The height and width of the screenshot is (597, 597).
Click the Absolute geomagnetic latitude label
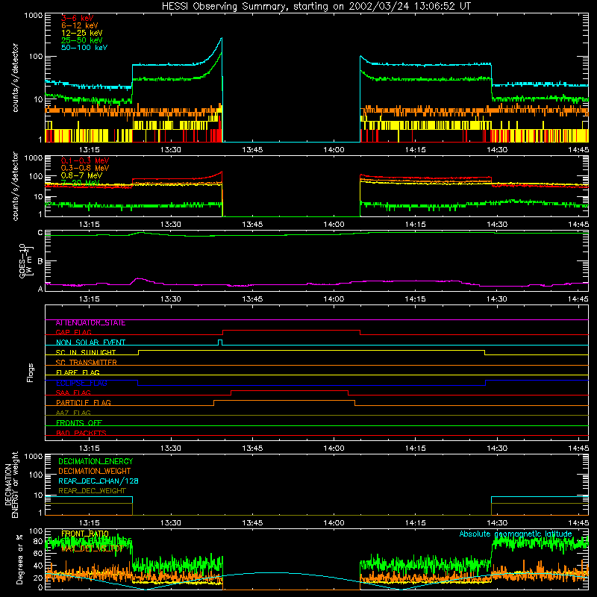coord(516,534)
